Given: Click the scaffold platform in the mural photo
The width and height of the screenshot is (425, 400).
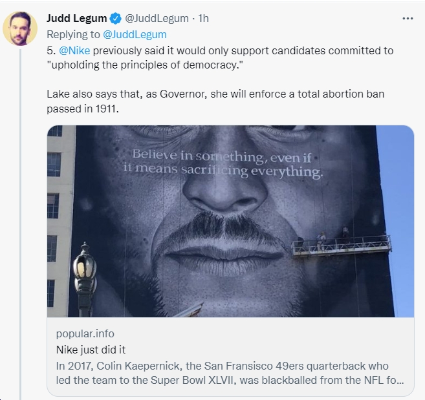Looking at the screenshot, I should [342, 245].
